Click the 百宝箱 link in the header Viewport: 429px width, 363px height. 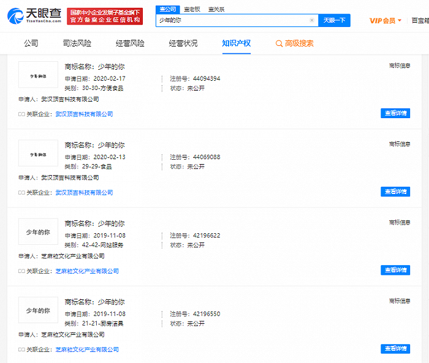tap(420, 20)
